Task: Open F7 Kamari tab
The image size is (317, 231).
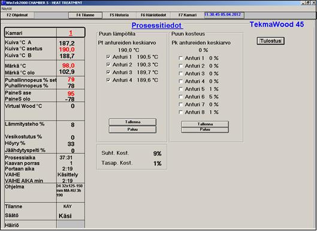Action: 188,15
